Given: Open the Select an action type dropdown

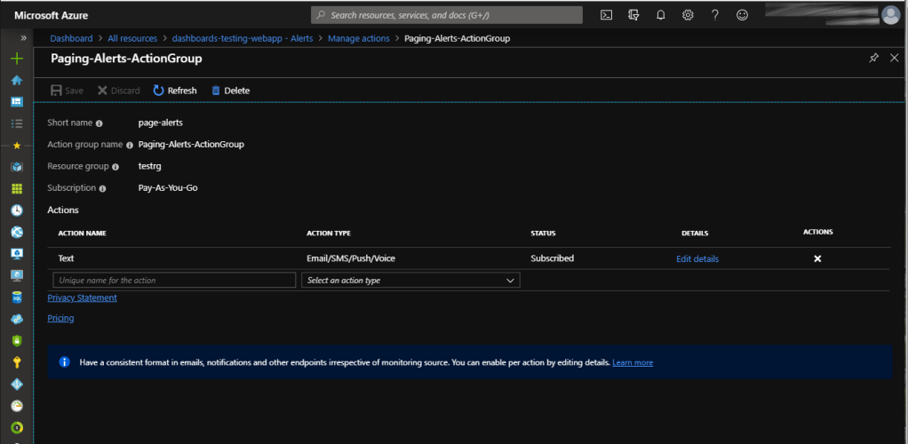Looking at the screenshot, I should click(x=410, y=280).
